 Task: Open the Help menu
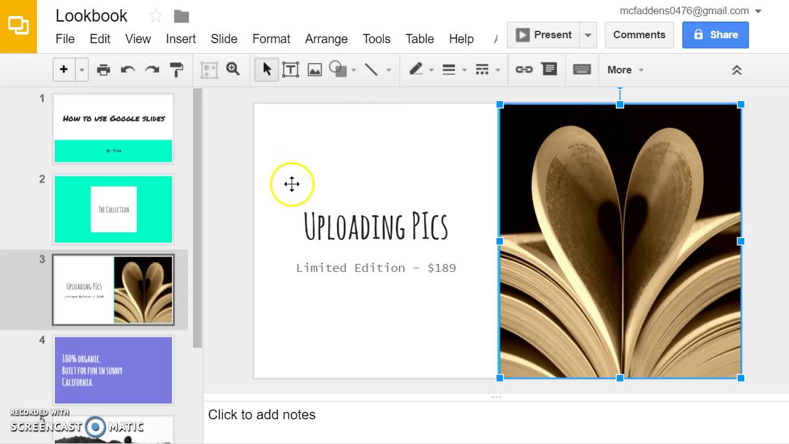(x=461, y=39)
